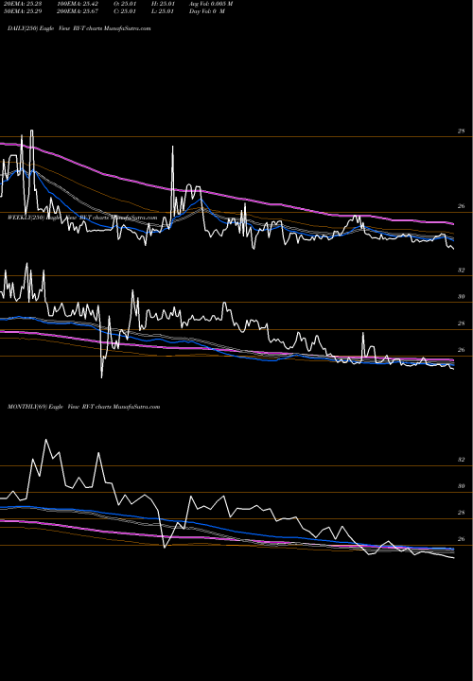Click the 'Avg Vol' reading
The image size is (473, 681).
[211, 4]
